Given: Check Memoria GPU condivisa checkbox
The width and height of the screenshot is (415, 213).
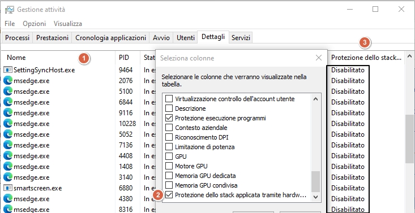Looking at the screenshot, I should click(169, 185).
